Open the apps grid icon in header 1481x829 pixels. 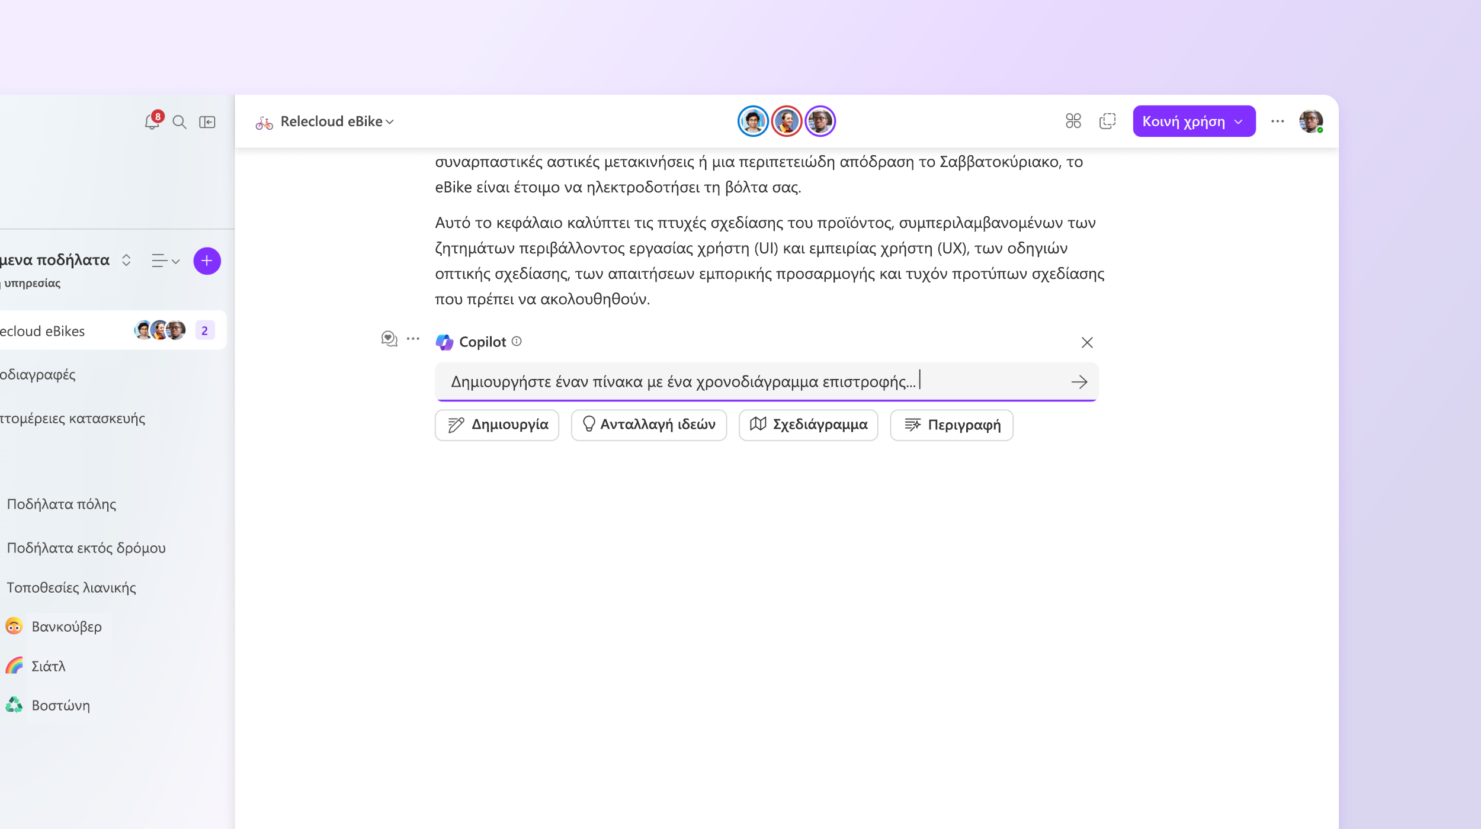pyautogui.click(x=1073, y=121)
